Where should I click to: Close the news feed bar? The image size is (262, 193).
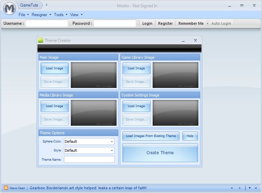(256, 188)
